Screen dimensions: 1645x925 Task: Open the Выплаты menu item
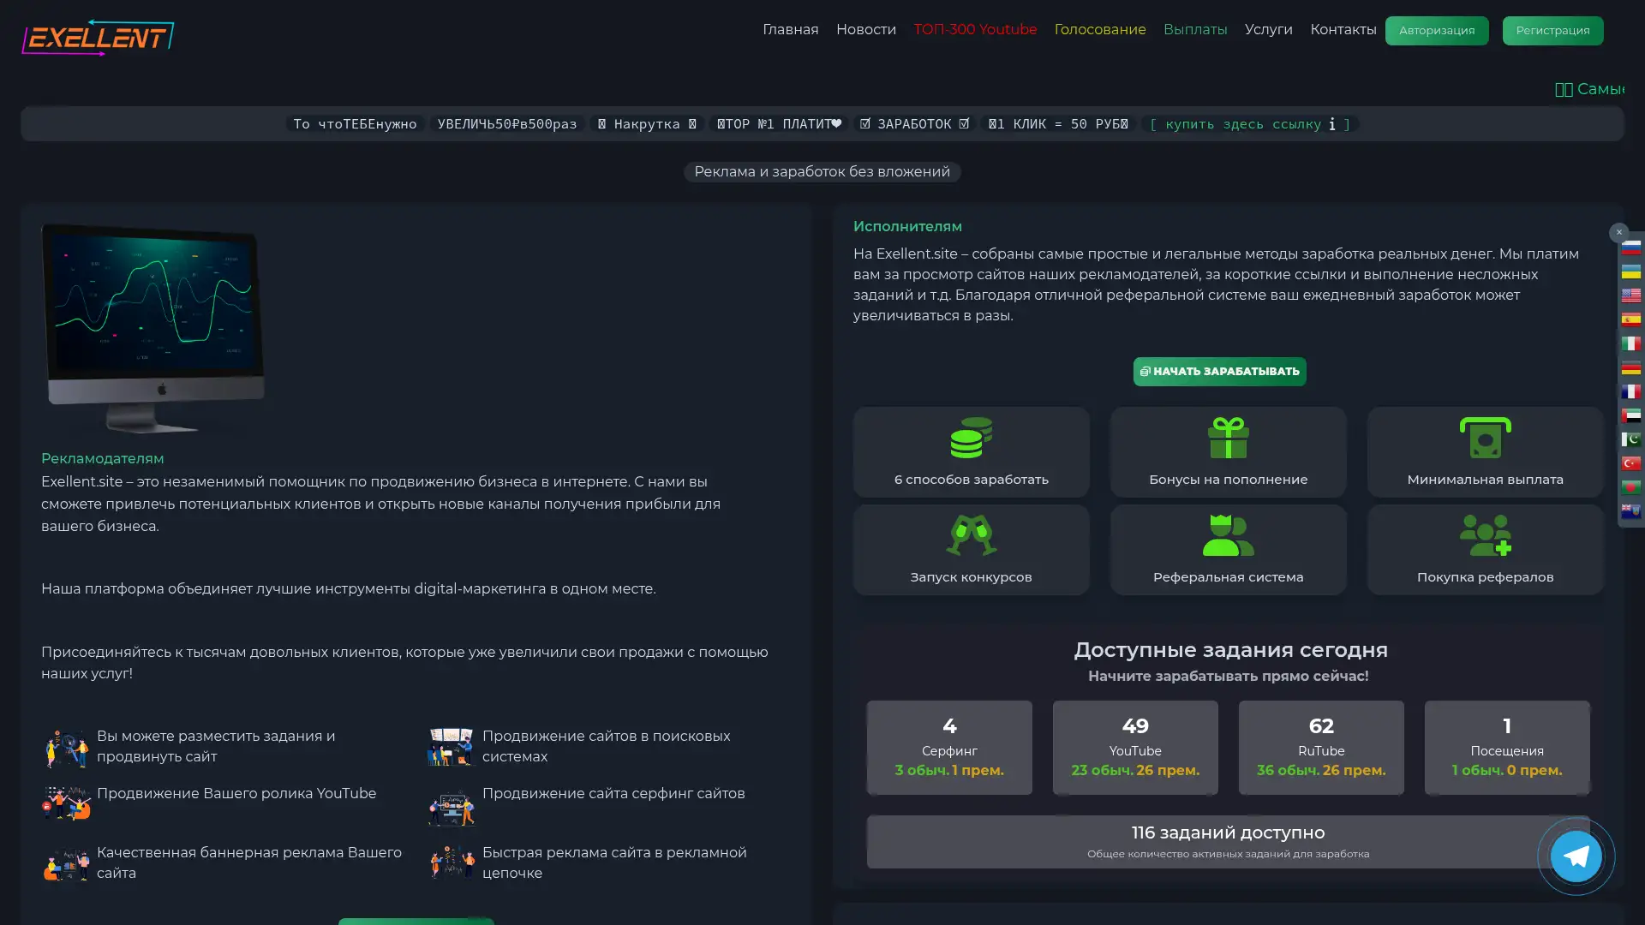1194,30
